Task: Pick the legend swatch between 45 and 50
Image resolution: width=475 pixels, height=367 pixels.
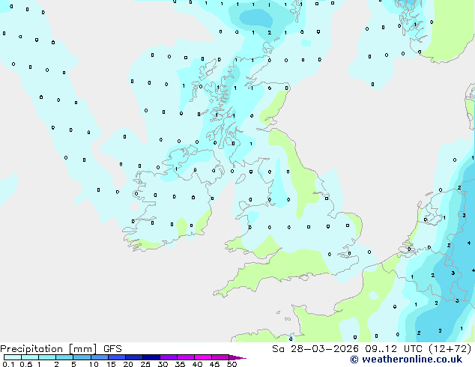Action: pyautogui.click(x=220, y=357)
